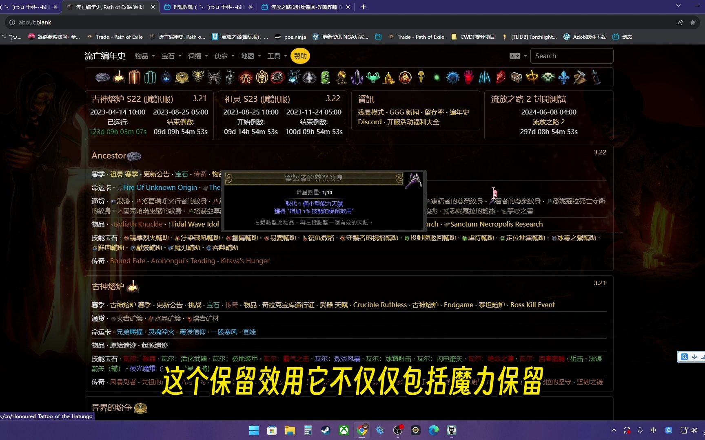705x440 pixels.
Task: Expand the 物品 dropdown menu
Action: tap(145, 56)
